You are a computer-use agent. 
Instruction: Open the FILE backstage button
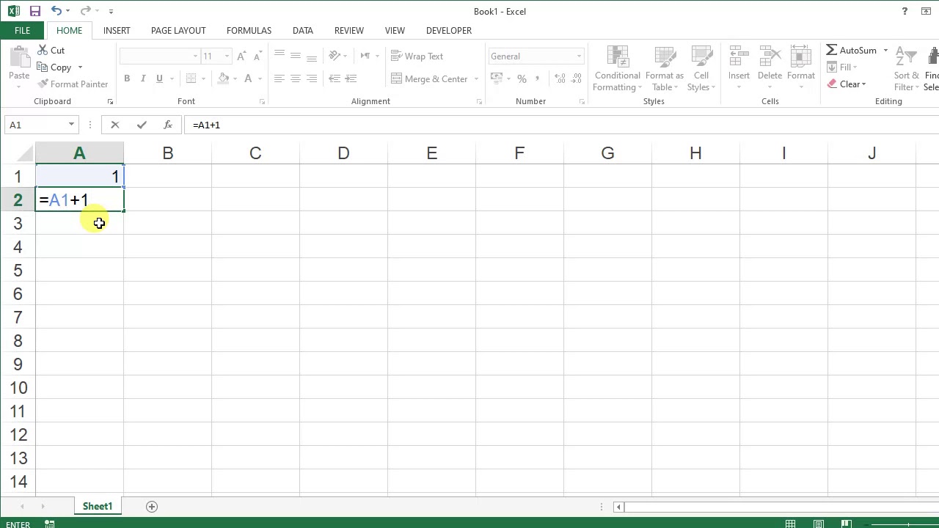(x=22, y=31)
